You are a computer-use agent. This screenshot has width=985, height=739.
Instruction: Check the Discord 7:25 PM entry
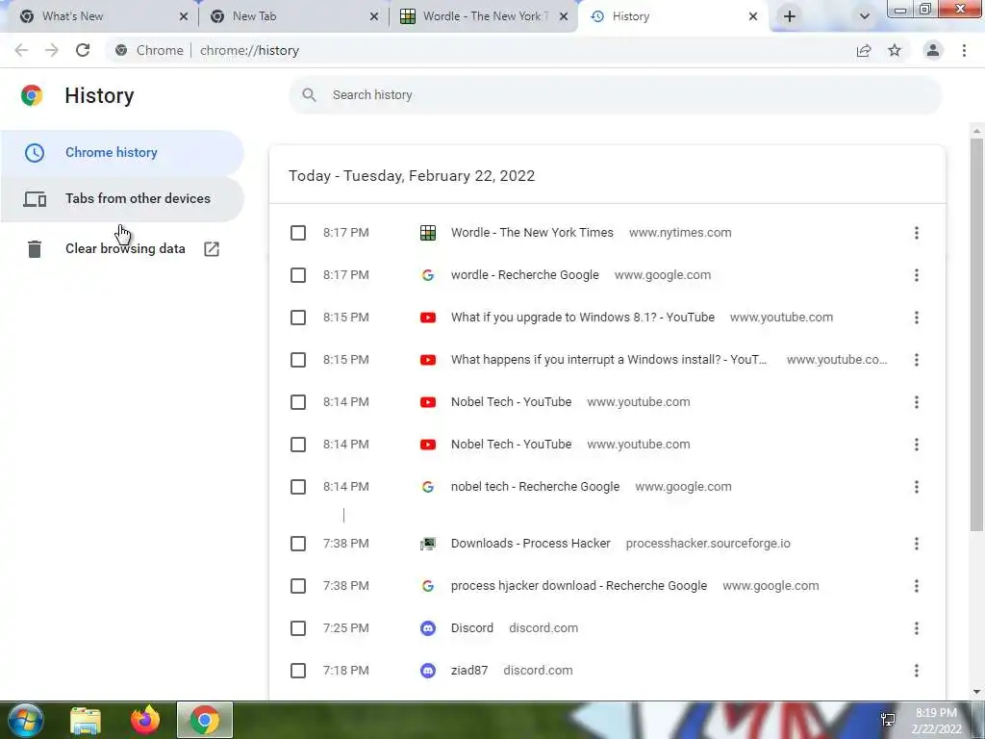[298, 628]
